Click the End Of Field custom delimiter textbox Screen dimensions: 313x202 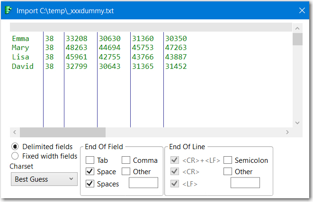pos(143,183)
